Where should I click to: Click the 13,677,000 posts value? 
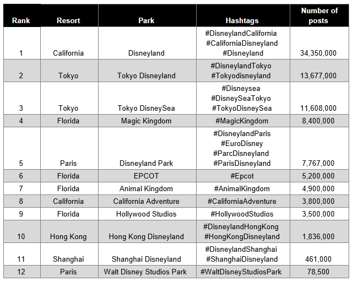(318, 75)
